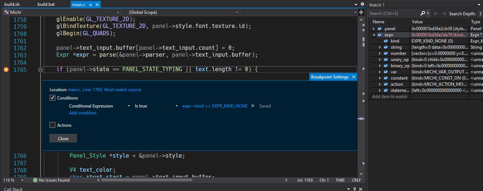
Task: Click the horizontal scrollbar right arrow
Action: tap(286, 180)
